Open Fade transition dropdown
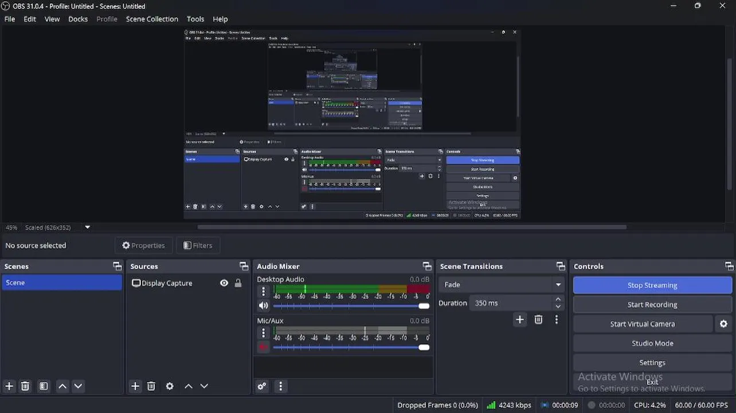Screen dimensions: 736x413 pos(502,285)
